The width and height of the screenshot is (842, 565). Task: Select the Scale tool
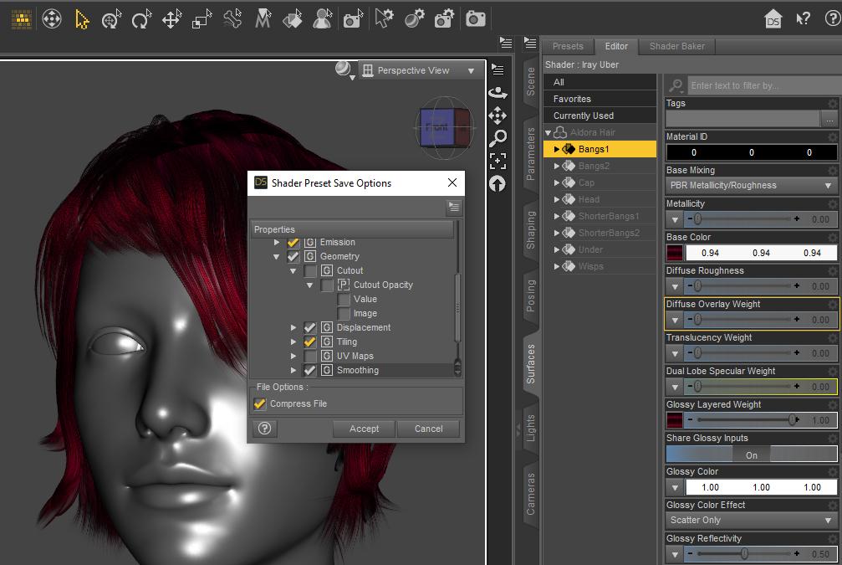(x=202, y=19)
